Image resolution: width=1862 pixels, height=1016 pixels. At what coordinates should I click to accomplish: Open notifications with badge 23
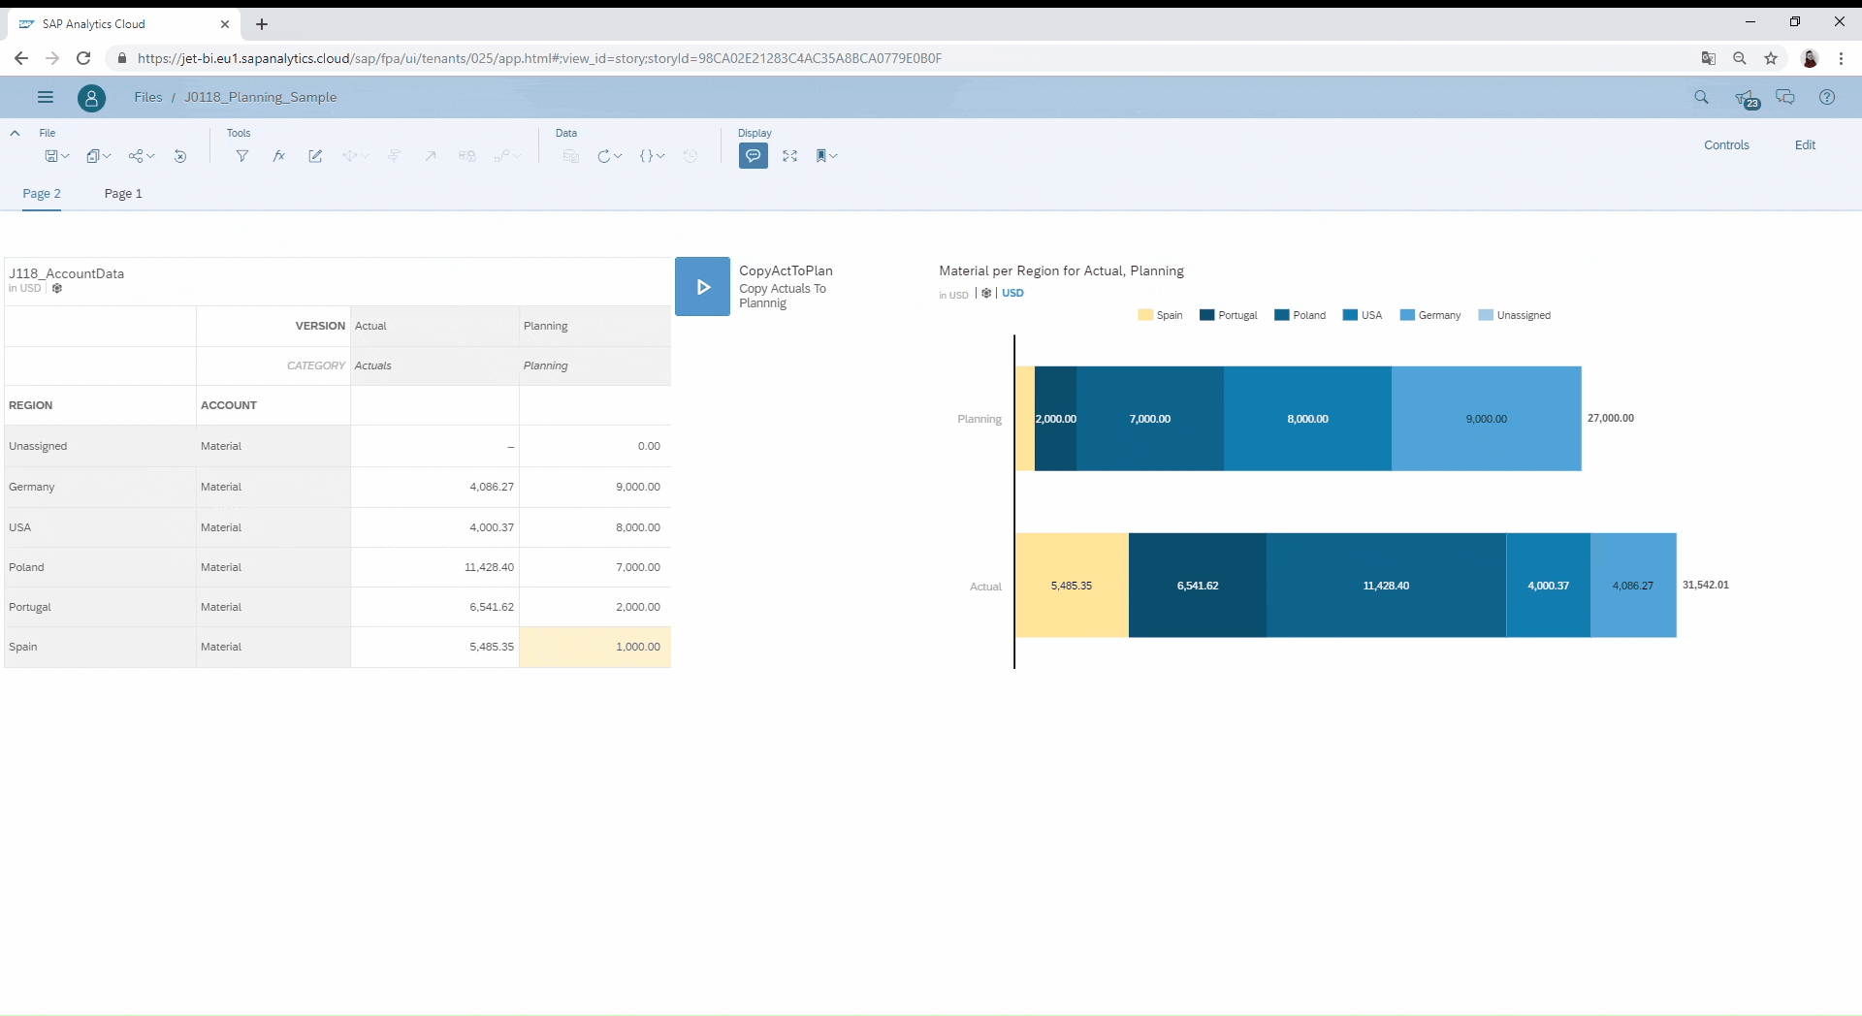coord(1746,98)
